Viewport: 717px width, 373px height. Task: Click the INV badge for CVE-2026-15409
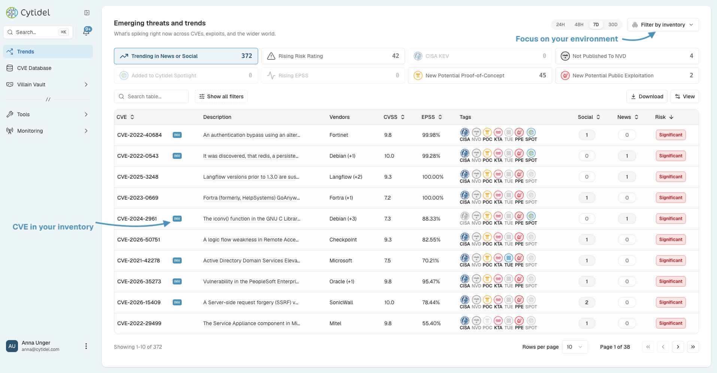[x=177, y=302]
